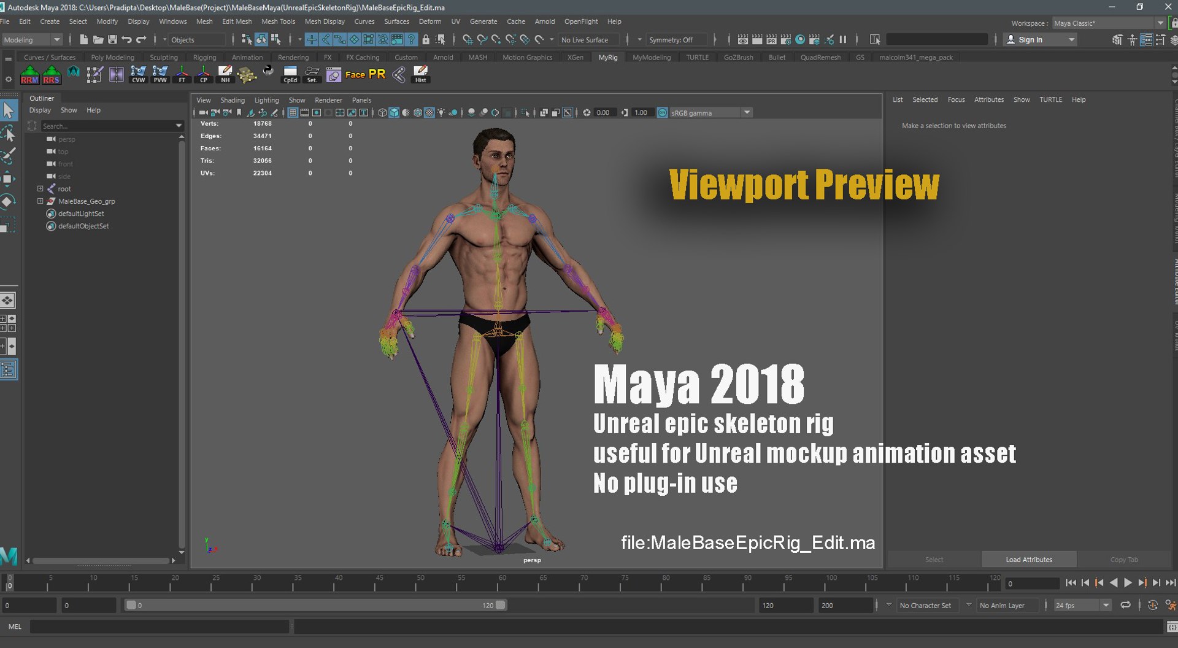Open a scene with the folder icon
This screenshot has height=648, width=1178.
98,40
